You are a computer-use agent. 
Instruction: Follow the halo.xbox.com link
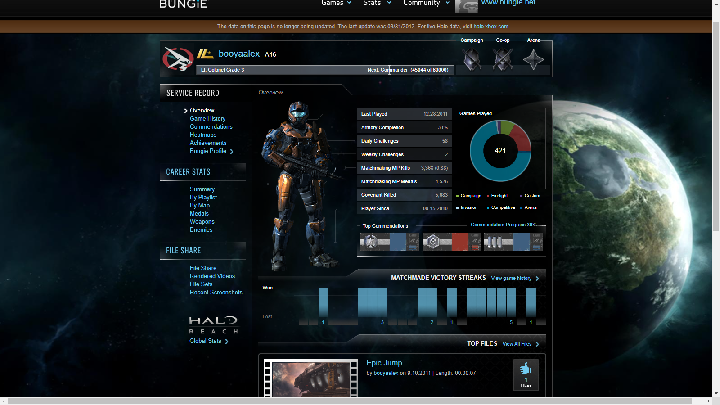pyautogui.click(x=491, y=27)
